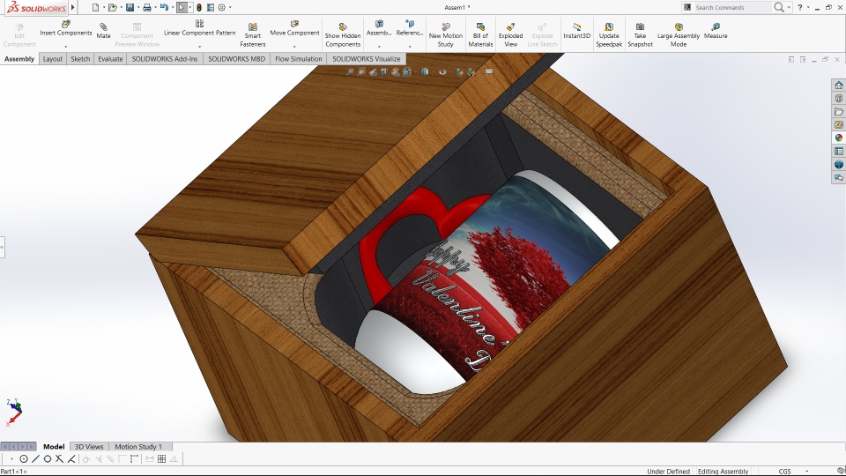The image size is (846, 476).
Task: Click the Undo arrow icon
Action: pyautogui.click(x=164, y=7)
